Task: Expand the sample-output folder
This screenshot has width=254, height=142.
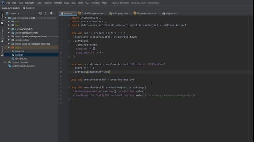Action: (9, 40)
